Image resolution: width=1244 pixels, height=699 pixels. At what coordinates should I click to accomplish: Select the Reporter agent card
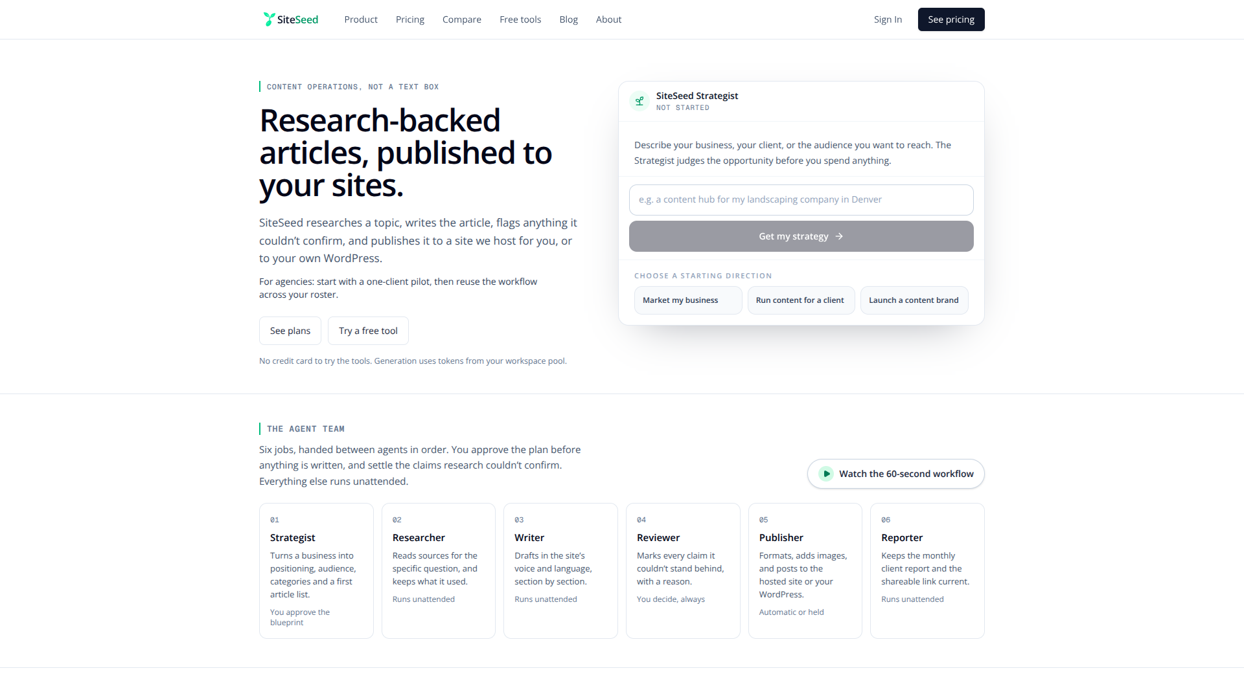click(927, 571)
